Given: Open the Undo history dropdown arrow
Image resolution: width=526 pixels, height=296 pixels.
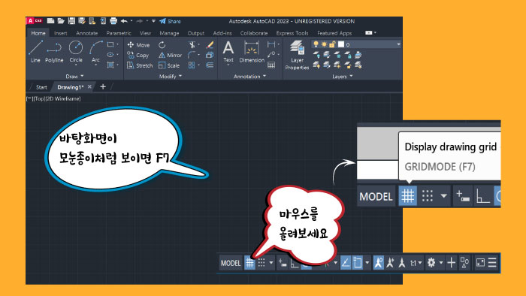Looking at the screenshot, I should coord(131,21).
